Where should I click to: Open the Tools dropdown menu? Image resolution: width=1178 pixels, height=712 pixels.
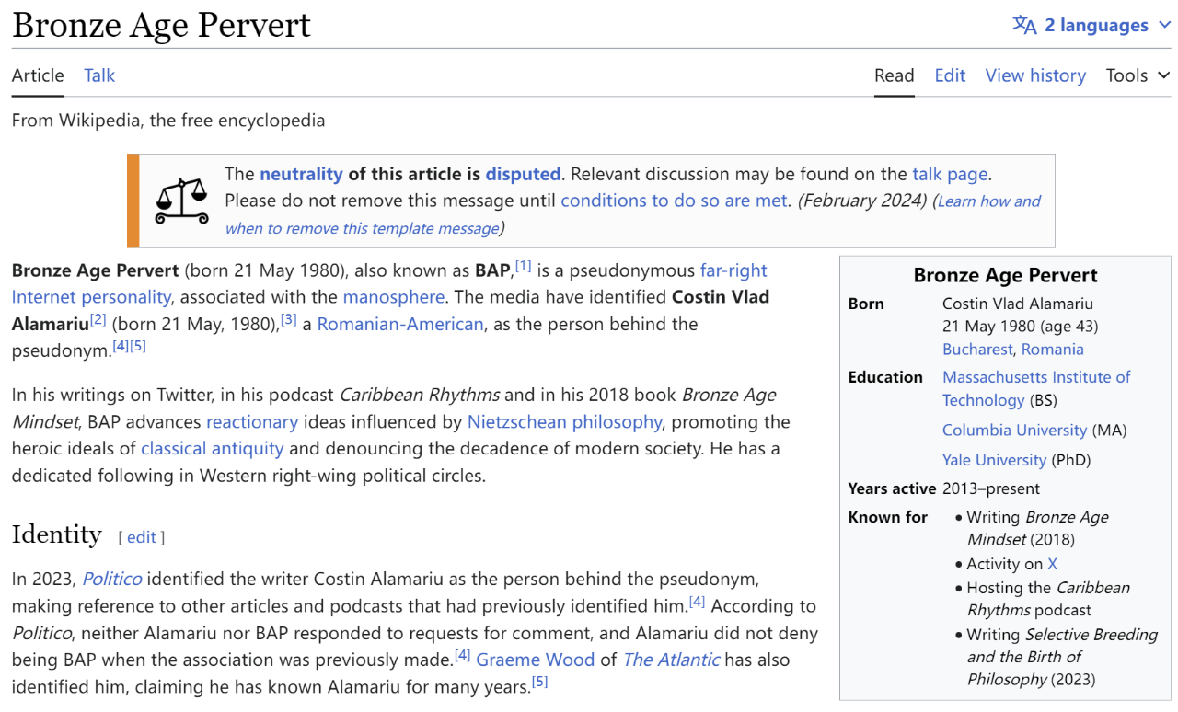click(1138, 75)
